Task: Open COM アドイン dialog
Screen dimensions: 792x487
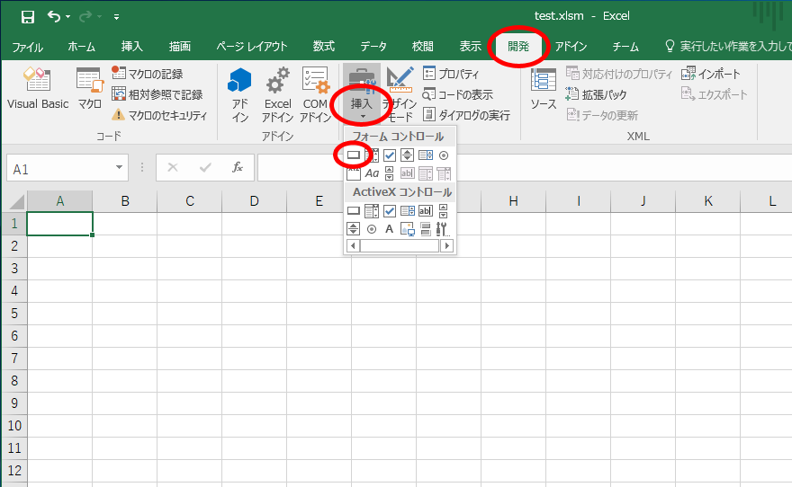Action: [315, 94]
